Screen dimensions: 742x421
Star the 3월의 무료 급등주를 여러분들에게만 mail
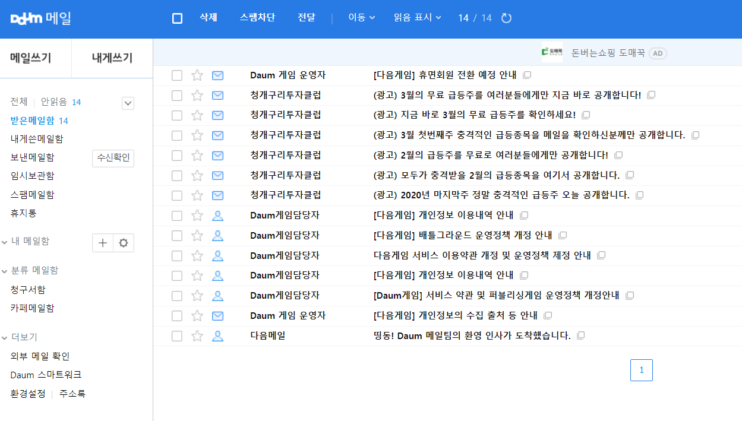tap(197, 95)
